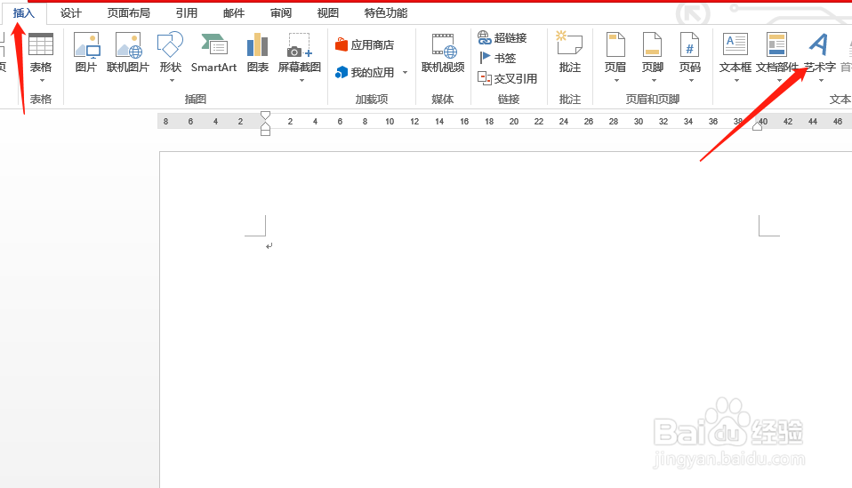This screenshot has height=488, width=852.
Task: Insert Online Video (联机视频)
Action: pos(443,52)
